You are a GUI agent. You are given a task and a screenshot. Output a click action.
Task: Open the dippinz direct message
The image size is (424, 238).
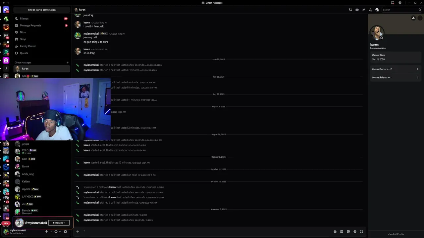42,189
